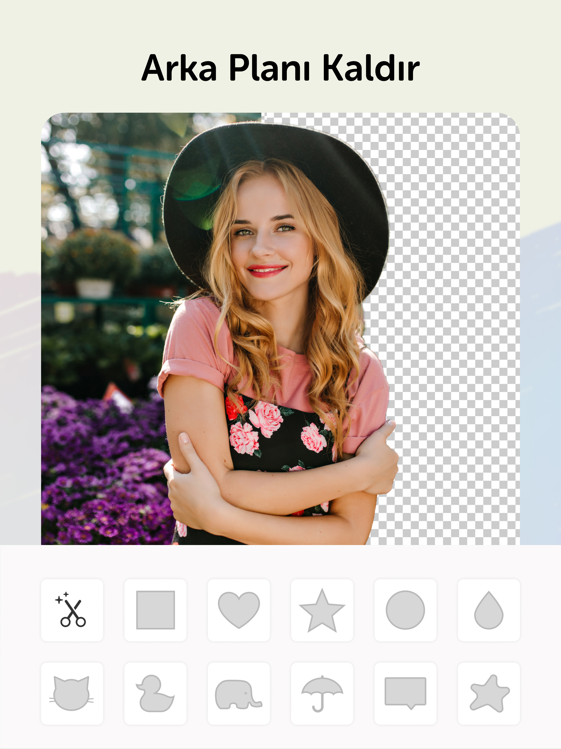
Task: Tap the "Arka Planı Kaldır" heading
Action: [280, 68]
